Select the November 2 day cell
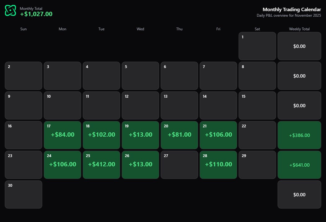The height and width of the screenshot is (222, 326). click(24, 76)
